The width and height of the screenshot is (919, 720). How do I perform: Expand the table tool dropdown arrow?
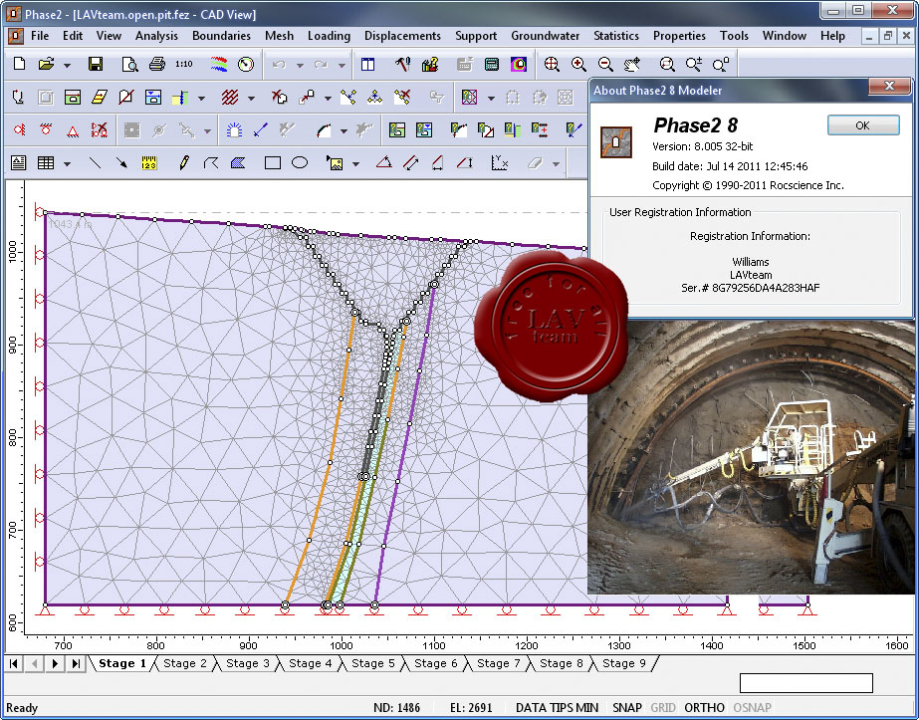pos(68,163)
